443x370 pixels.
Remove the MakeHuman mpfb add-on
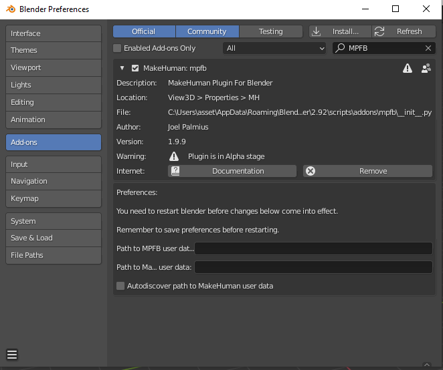pyautogui.click(x=367, y=171)
